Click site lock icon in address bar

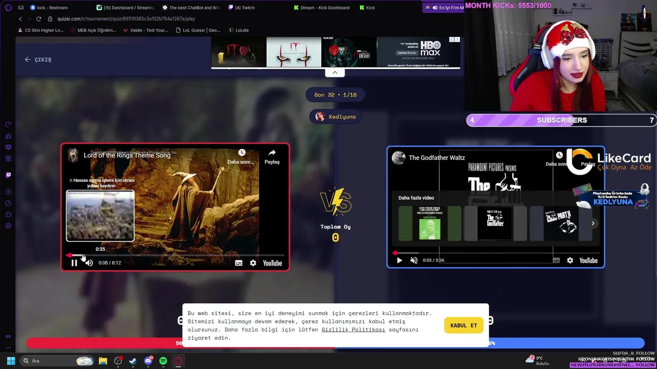[50, 19]
